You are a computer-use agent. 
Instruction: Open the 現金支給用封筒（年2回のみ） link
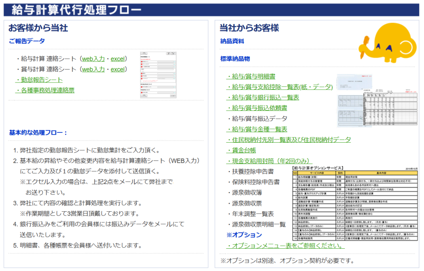pyautogui.click(x=269, y=161)
